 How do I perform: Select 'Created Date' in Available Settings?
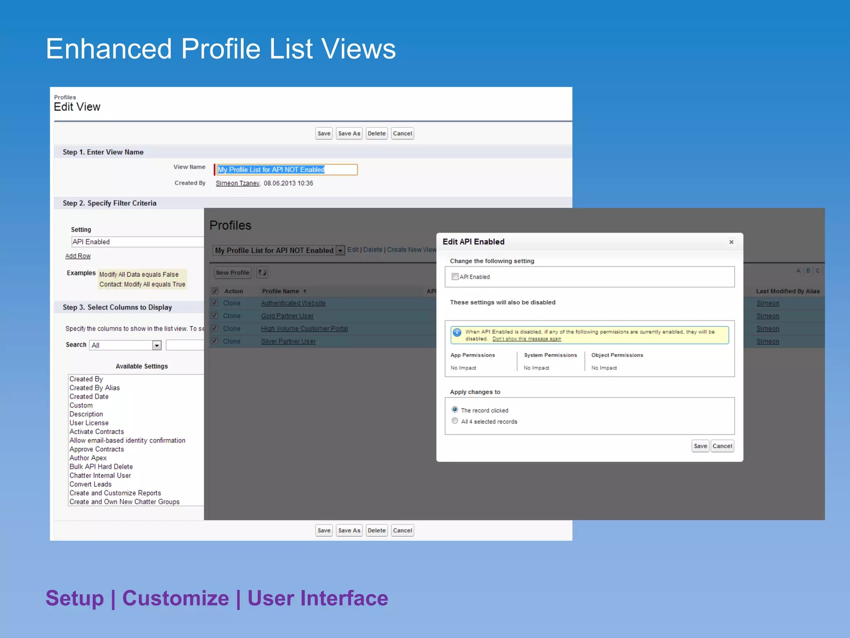pyautogui.click(x=89, y=396)
